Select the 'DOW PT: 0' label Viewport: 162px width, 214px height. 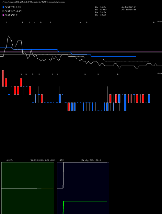tap(11, 15)
